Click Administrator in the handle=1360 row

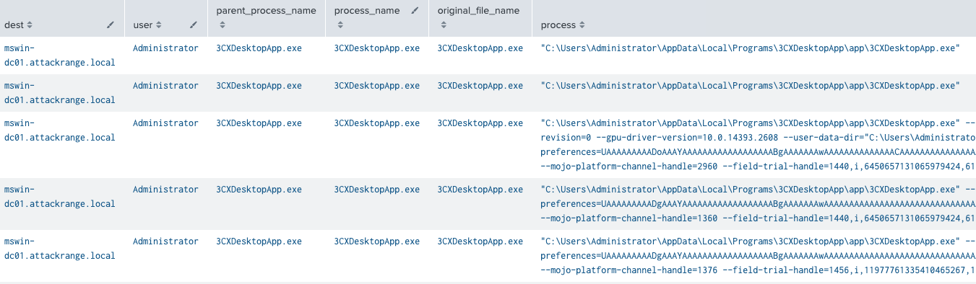click(x=165, y=190)
